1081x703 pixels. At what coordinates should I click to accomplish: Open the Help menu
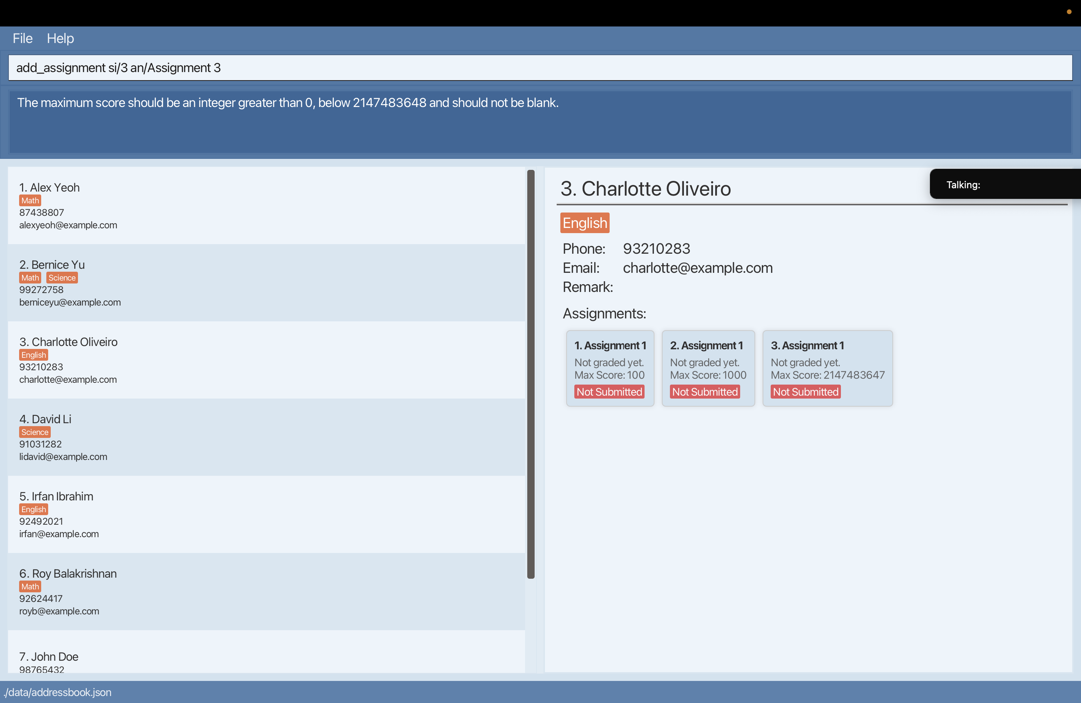(x=60, y=38)
